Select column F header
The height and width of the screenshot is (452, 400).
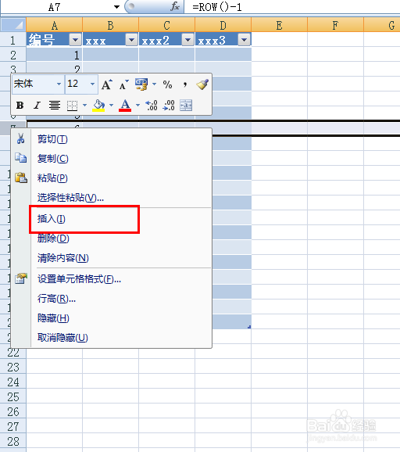[x=335, y=25]
